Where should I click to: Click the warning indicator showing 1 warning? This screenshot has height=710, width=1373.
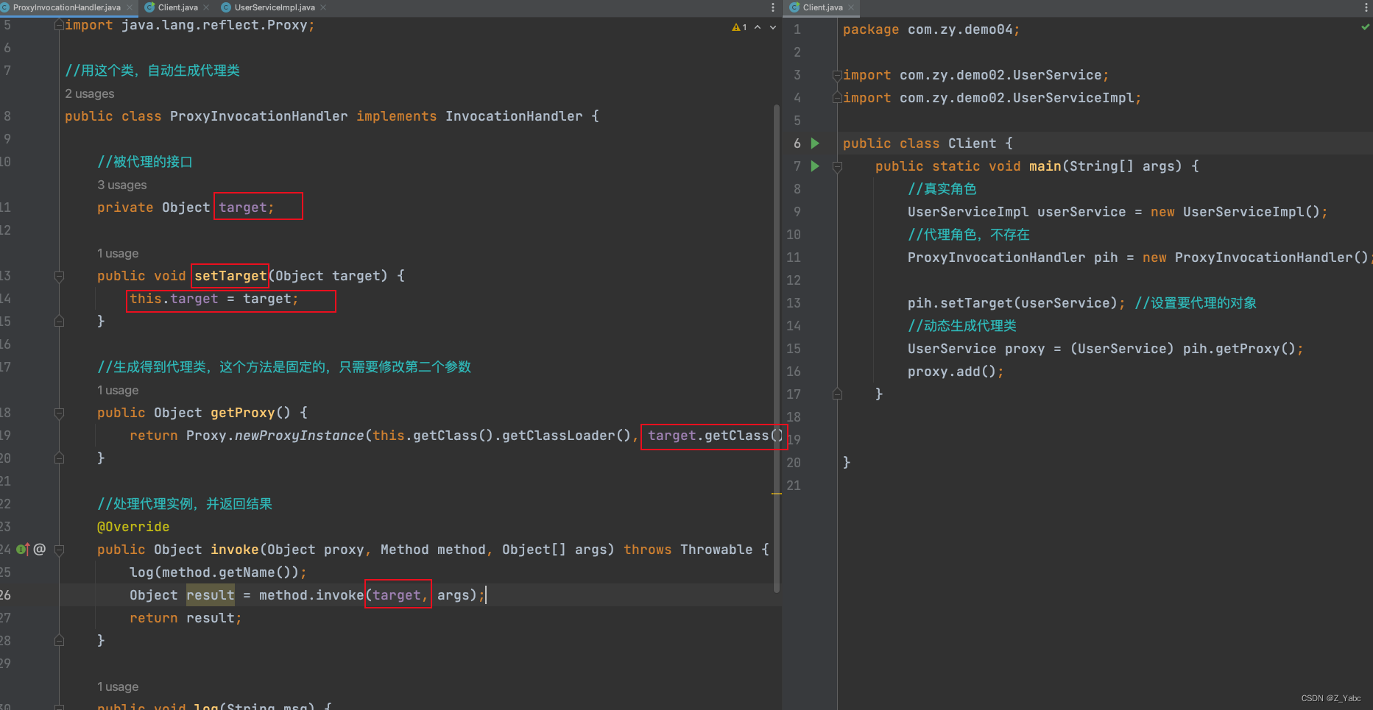[739, 27]
